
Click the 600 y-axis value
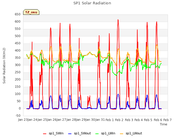[18, 22]
